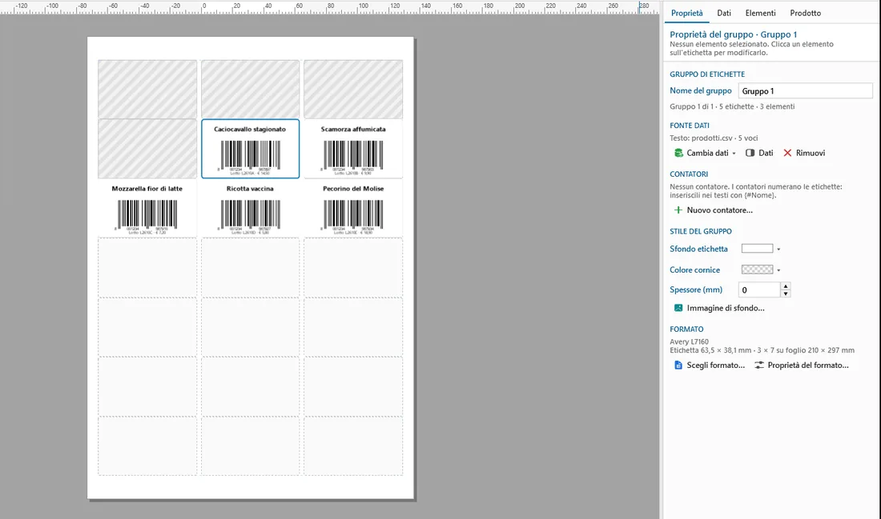The image size is (881, 519).
Task: Add a counter with Nuovo contatore
Action: [x=713, y=210]
